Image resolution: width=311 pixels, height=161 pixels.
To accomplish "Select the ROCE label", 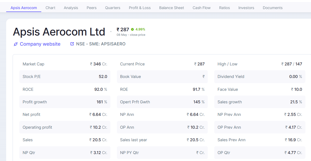I will coord(28,89).
